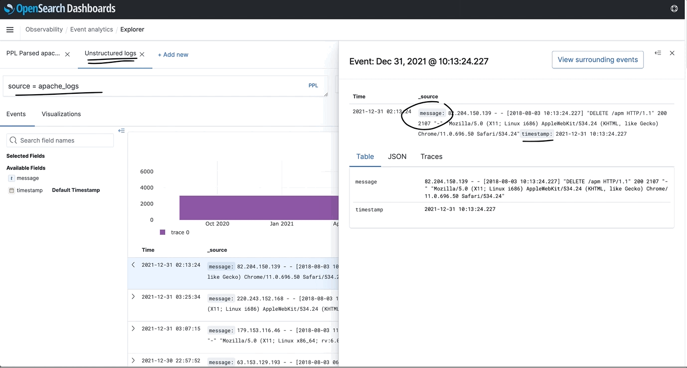Switch to the PPL Parsed apac... tab

(33, 53)
